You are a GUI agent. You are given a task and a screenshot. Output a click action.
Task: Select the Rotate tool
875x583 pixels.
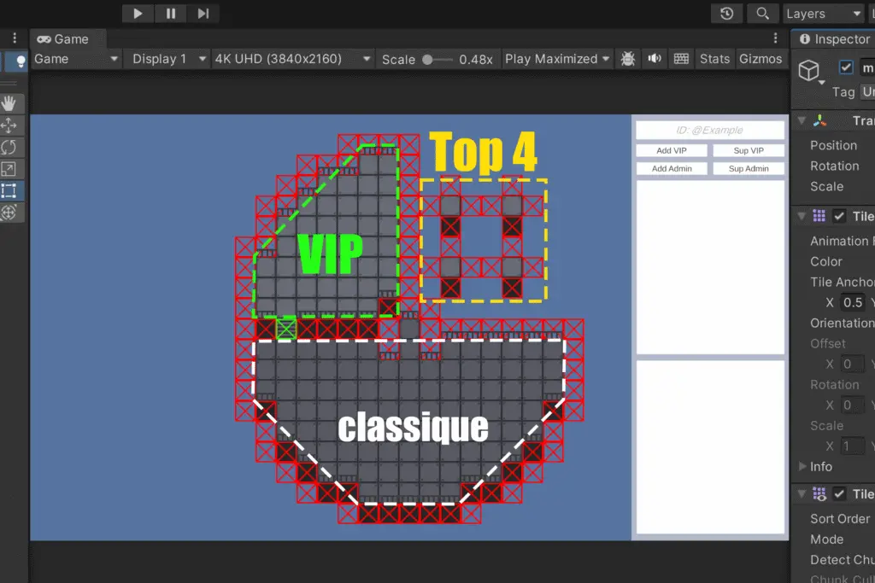(x=9, y=147)
